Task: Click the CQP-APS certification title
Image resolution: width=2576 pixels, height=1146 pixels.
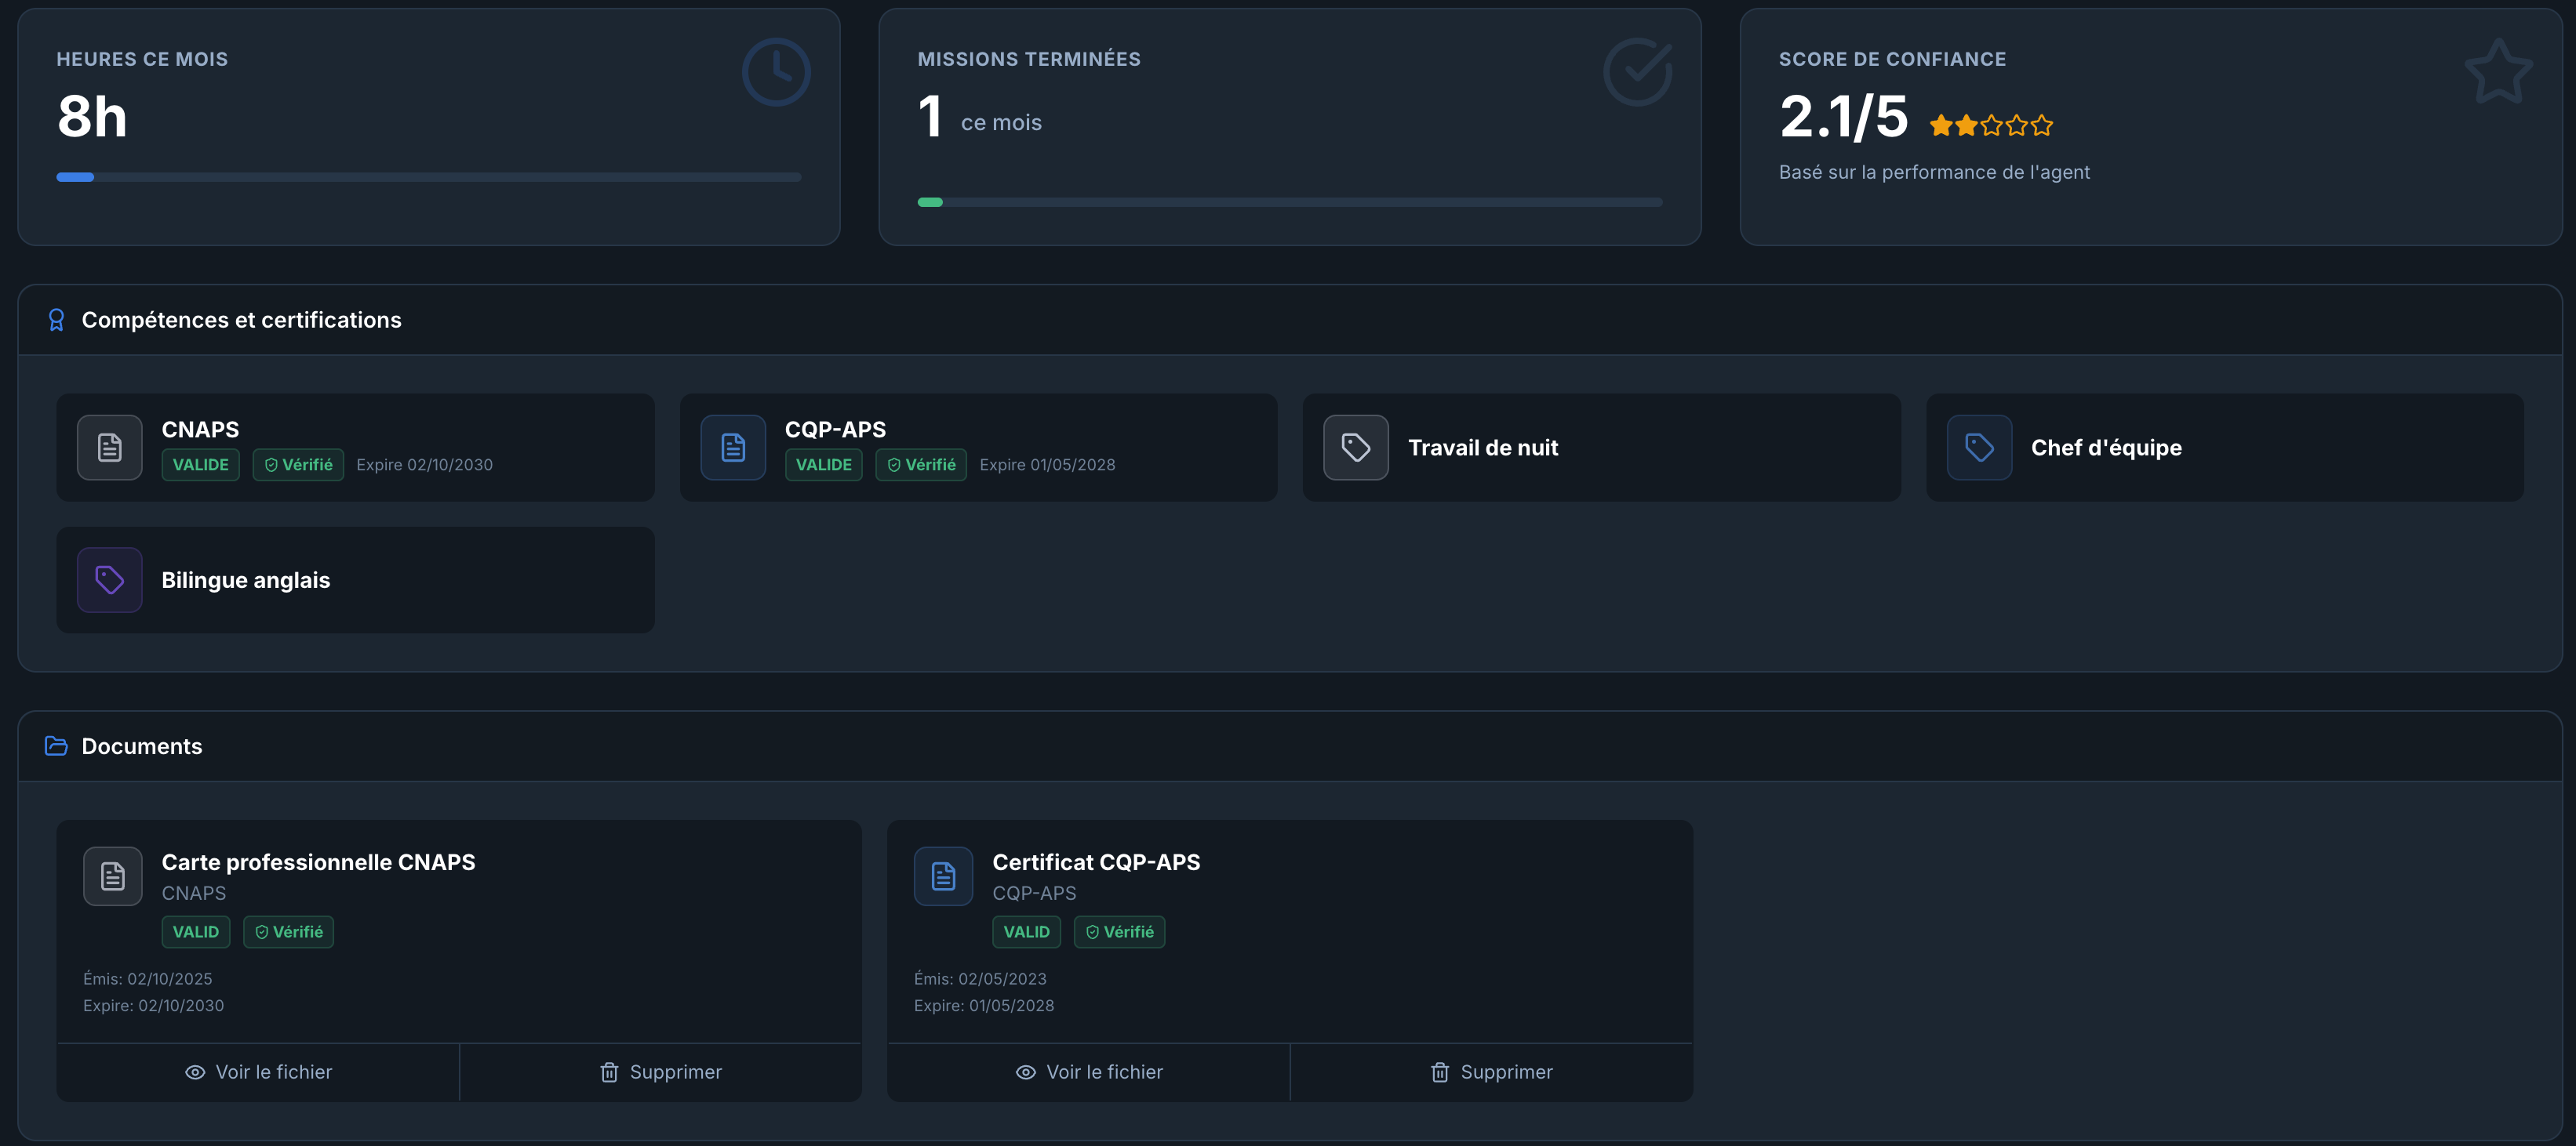Action: pos(835,430)
